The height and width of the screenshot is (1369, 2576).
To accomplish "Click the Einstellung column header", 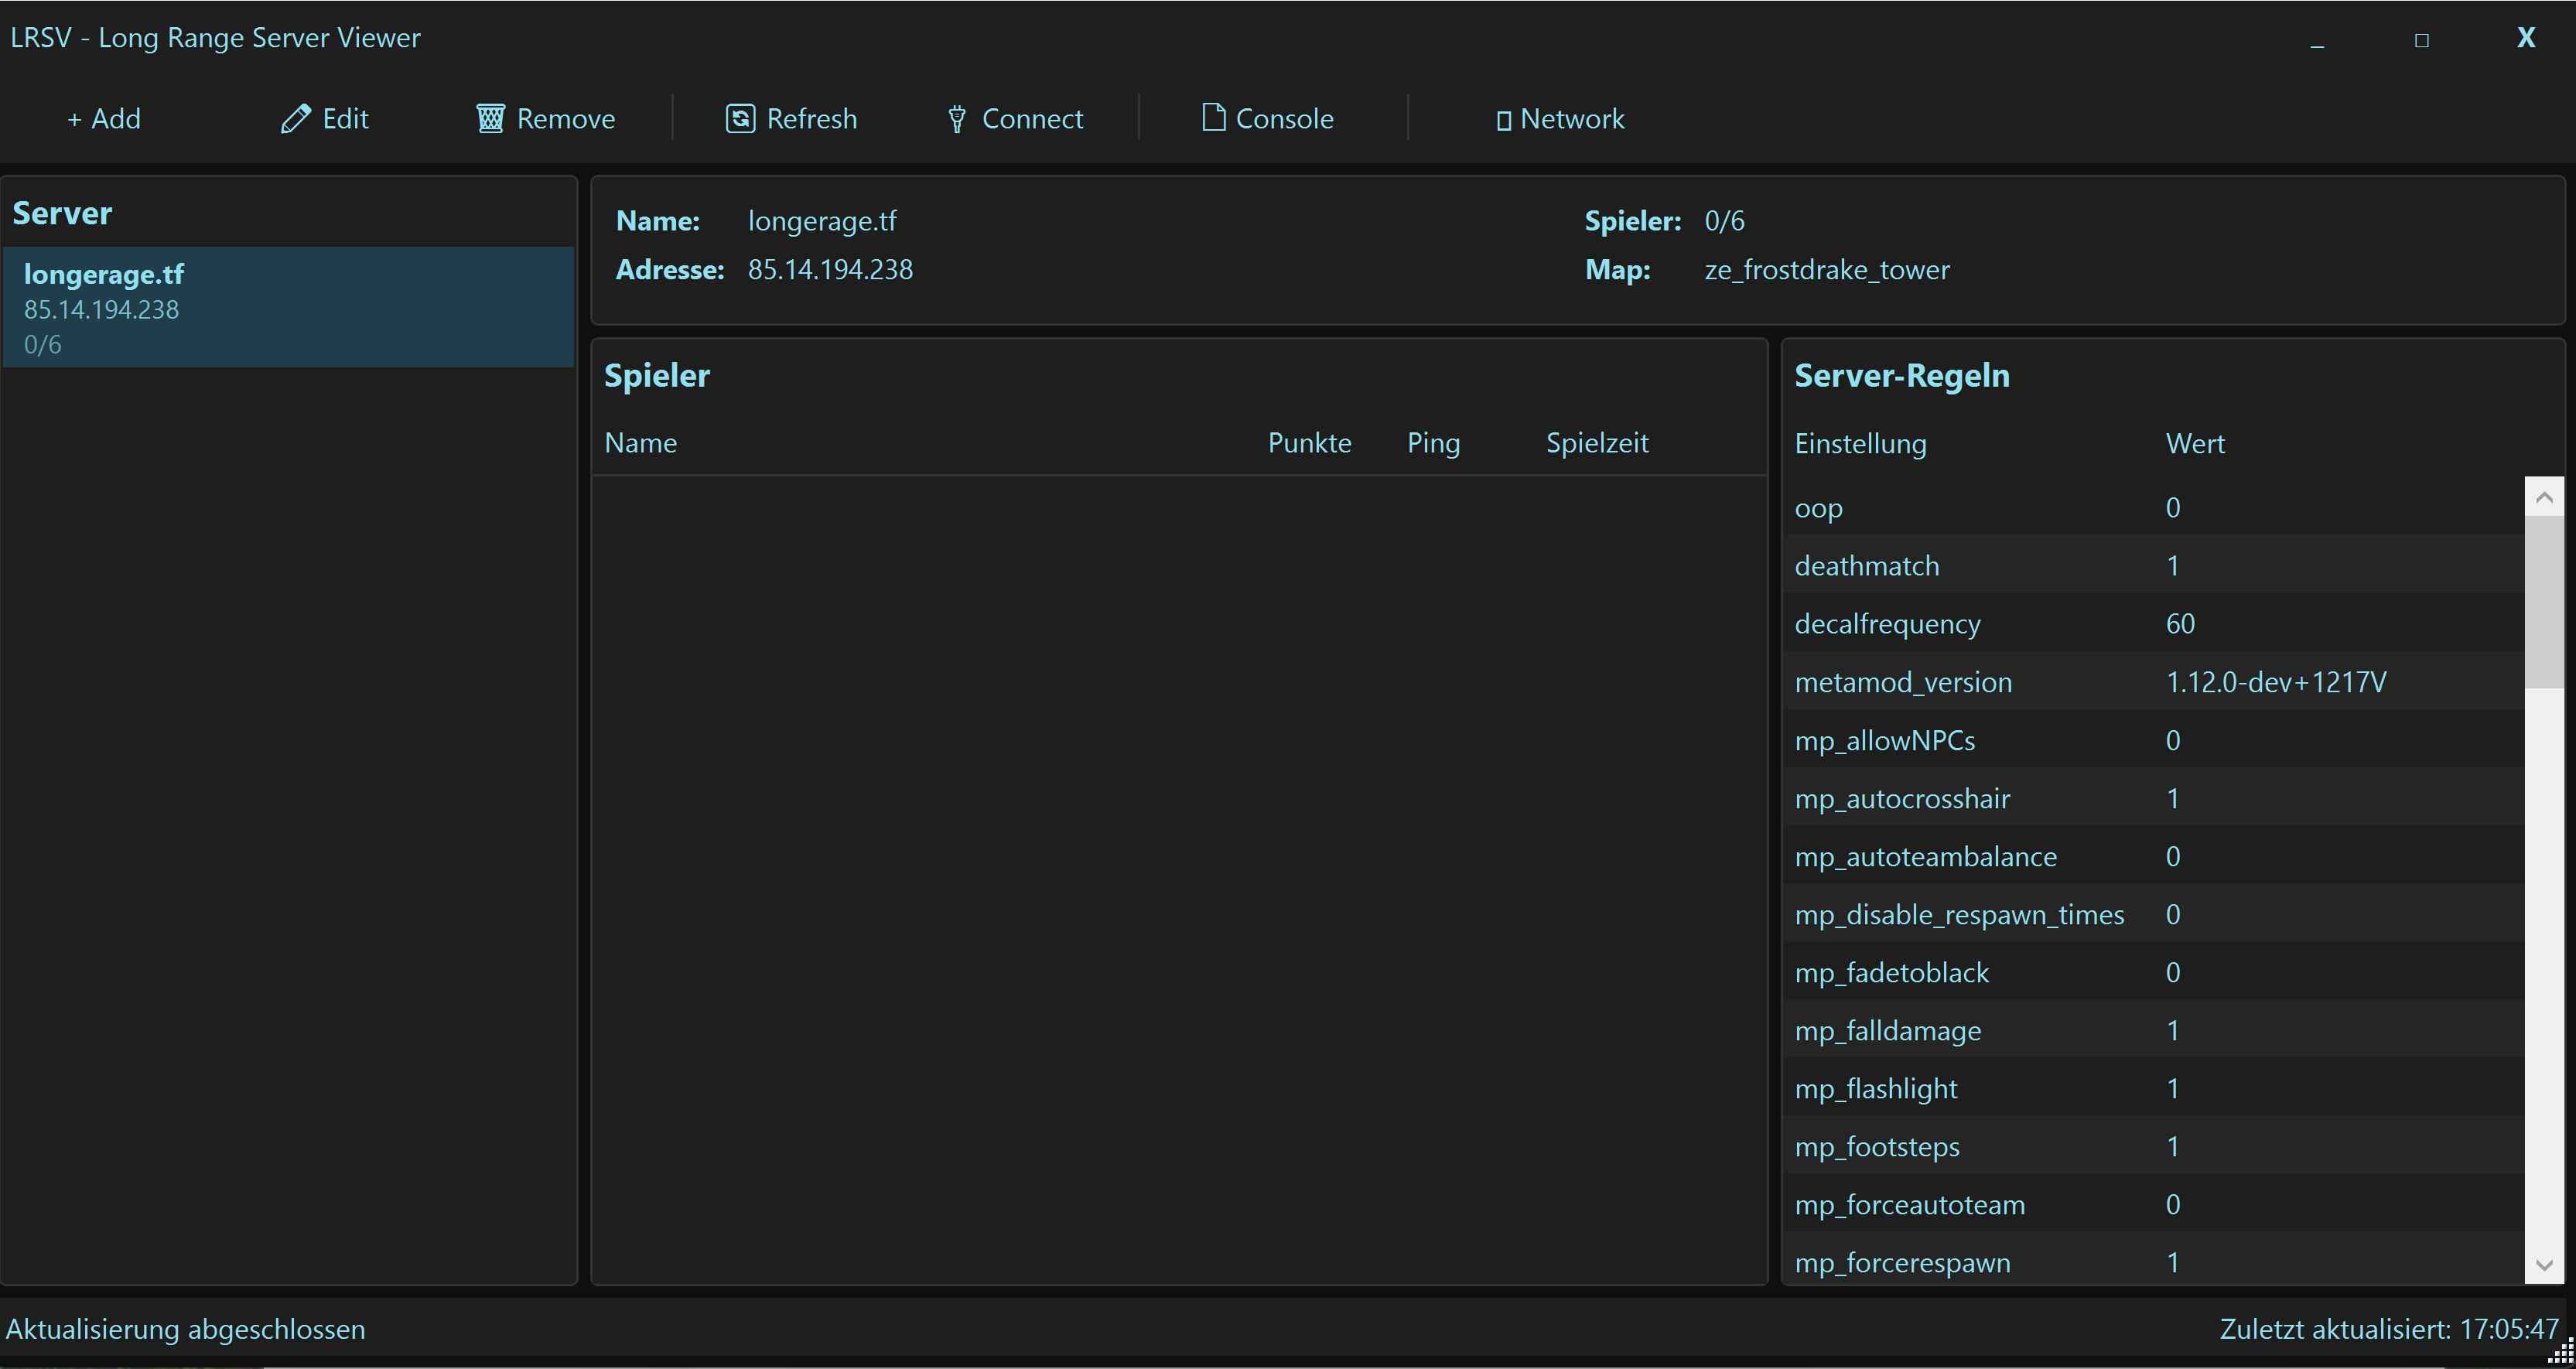I will [1860, 443].
